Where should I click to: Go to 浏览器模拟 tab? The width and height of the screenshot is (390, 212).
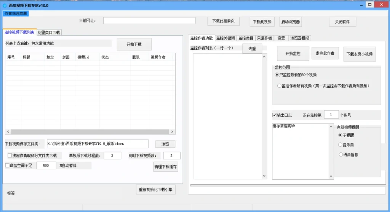point(300,38)
